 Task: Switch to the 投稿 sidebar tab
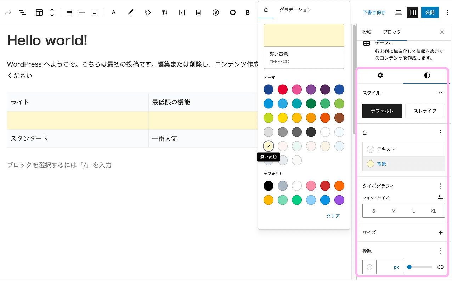pos(367,32)
